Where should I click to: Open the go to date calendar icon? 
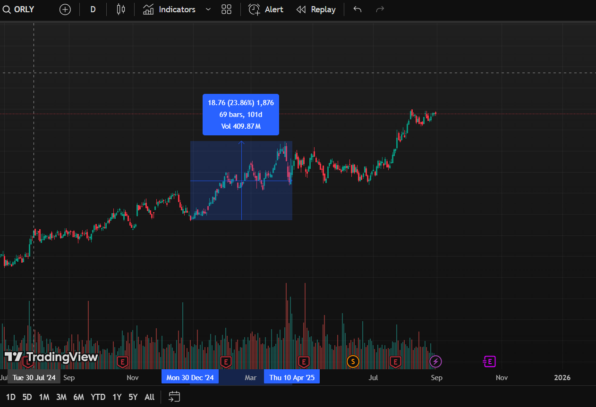(174, 397)
